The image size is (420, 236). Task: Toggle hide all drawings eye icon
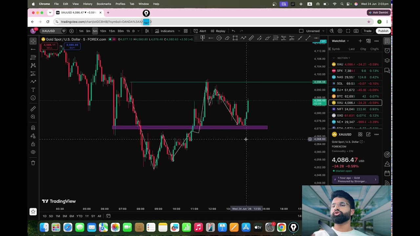[x=33, y=152]
